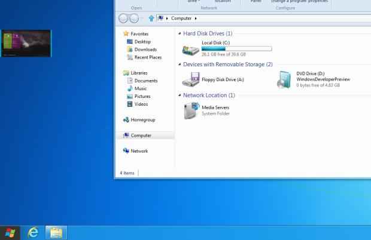The height and width of the screenshot is (240, 371).
Task: Click the Start screen thumbnail preview
Action: pyautogui.click(x=26, y=43)
